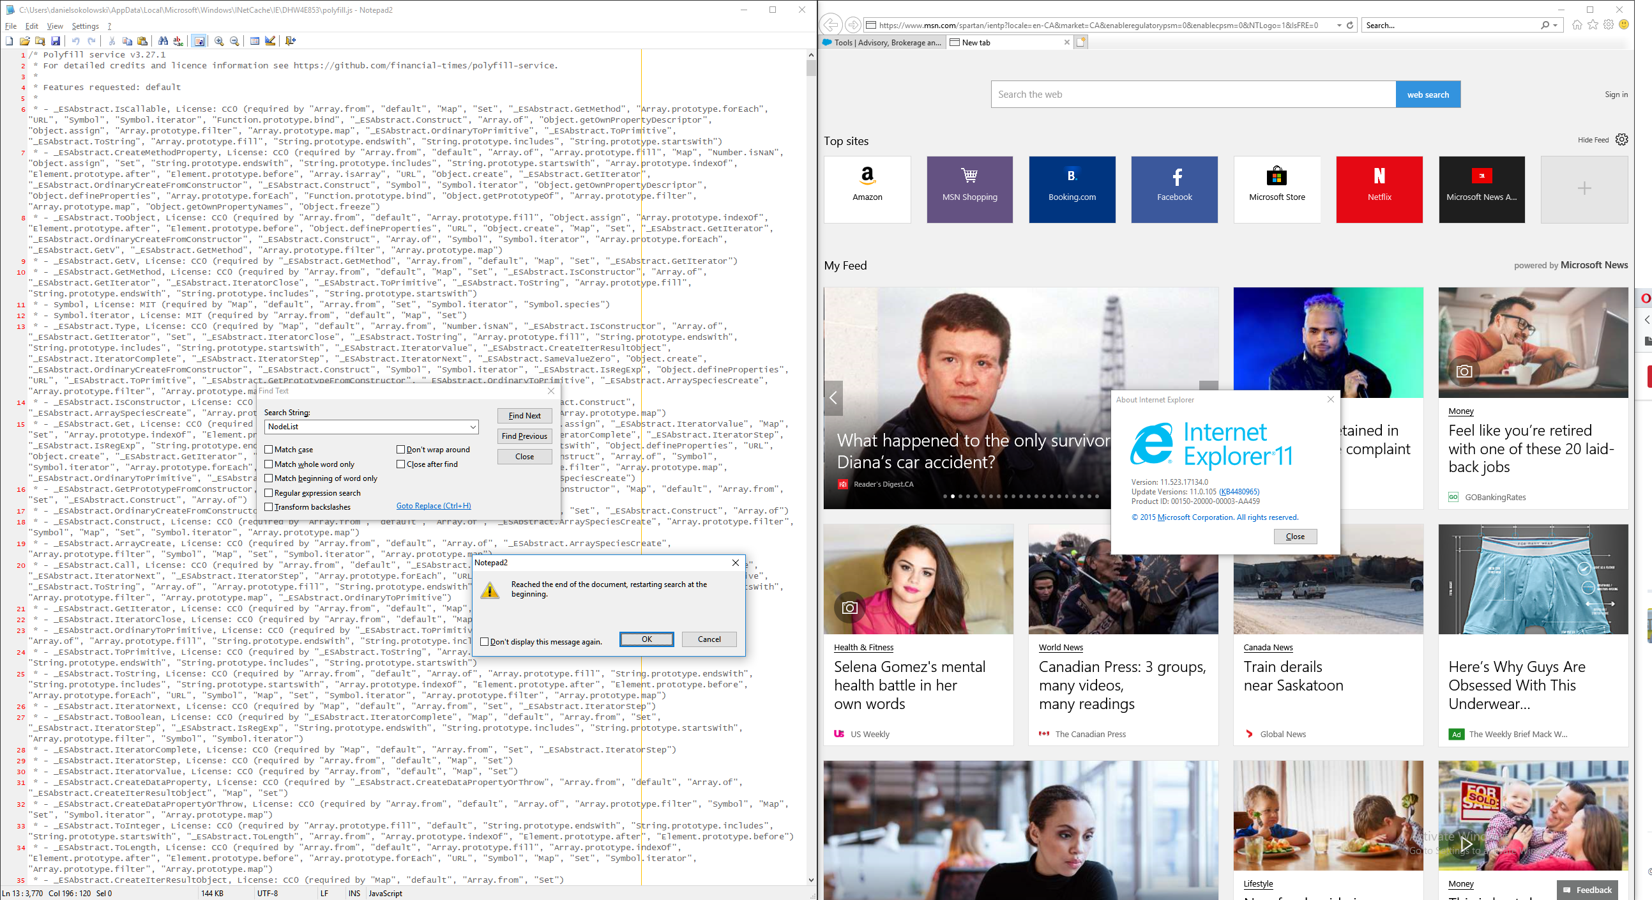The height and width of the screenshot is (900, 1652).
Task: Click the Browse folder toolbar icon
Action: (x=40, y=41)
